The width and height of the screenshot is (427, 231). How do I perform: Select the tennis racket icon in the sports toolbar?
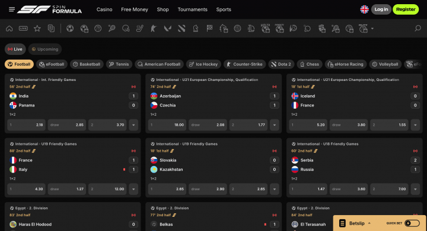pyautogui.click(x=112, y=28)
